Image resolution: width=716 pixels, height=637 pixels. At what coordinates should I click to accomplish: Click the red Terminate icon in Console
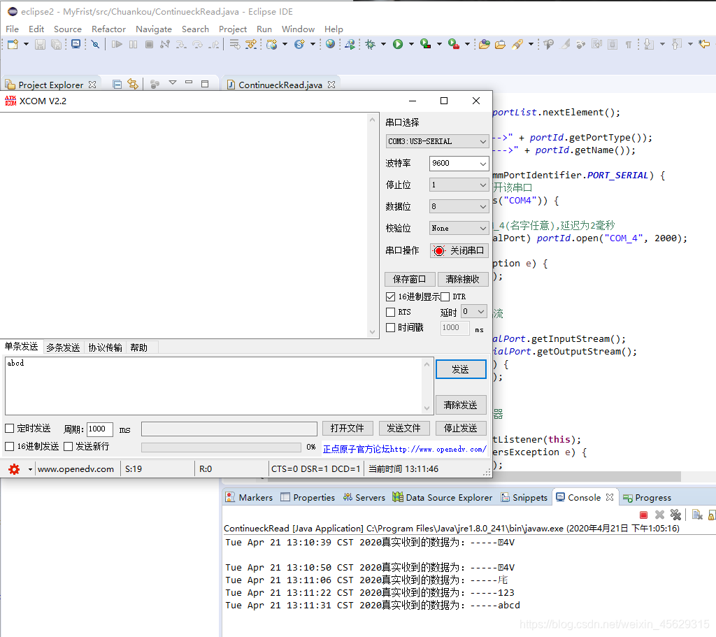(x=644, y=515)
